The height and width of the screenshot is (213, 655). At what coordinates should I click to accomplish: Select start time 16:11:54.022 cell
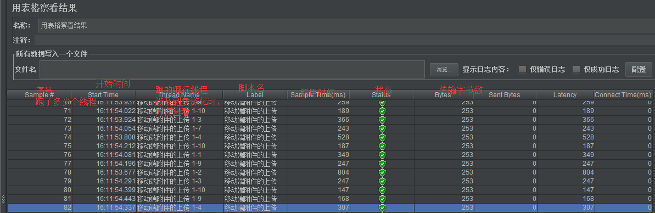coord(104,111)
